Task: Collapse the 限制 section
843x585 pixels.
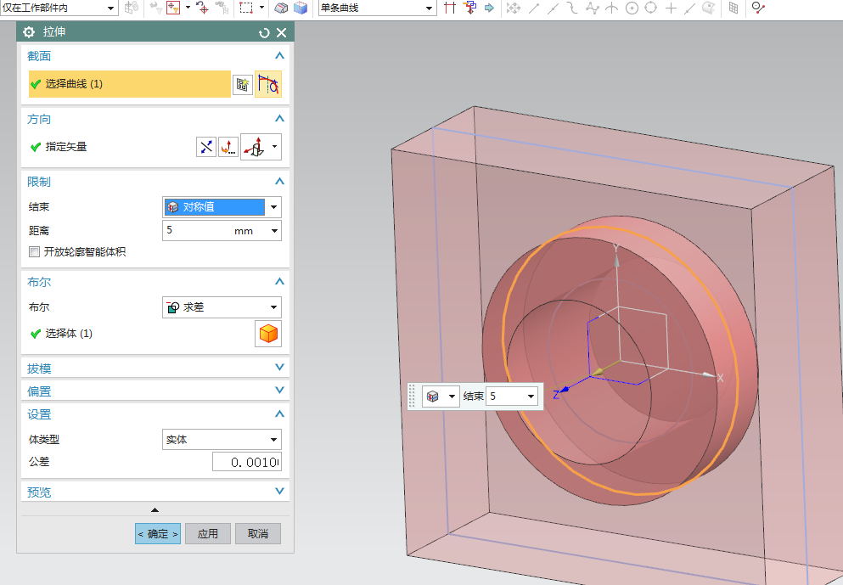Action: click(x=279, y=182)
